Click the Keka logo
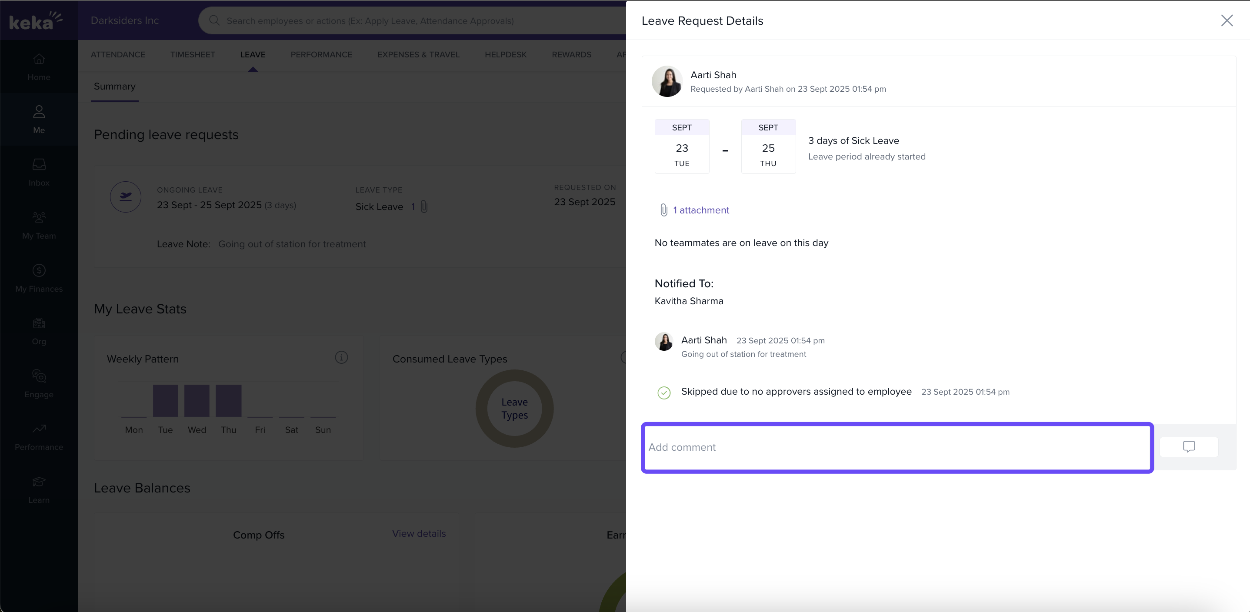The width and height of the screenshot is (1250, 612). [35, 21]
